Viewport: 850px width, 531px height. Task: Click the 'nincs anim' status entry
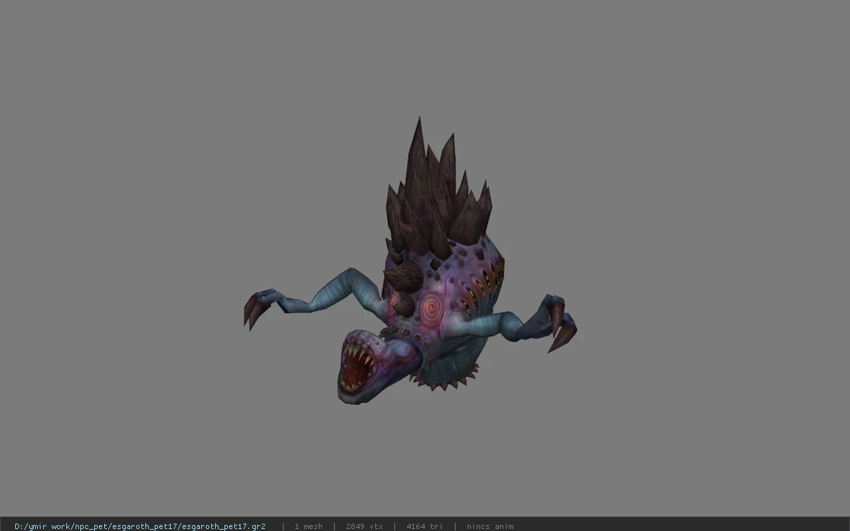pos(490,526)
